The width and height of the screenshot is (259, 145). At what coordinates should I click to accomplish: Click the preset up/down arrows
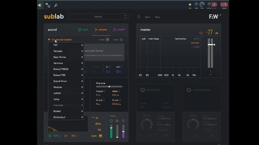[125, 17]
